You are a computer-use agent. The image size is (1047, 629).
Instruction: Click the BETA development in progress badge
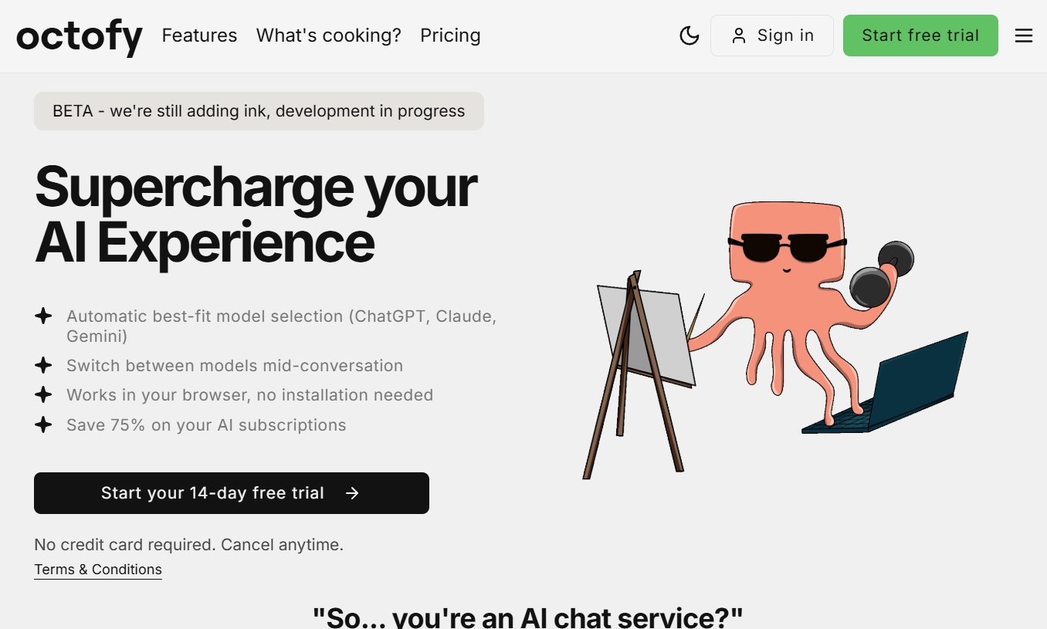coord(259,111)
